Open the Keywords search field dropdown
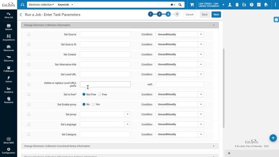This screenshot has height=157, width=279. pos(65,5)
